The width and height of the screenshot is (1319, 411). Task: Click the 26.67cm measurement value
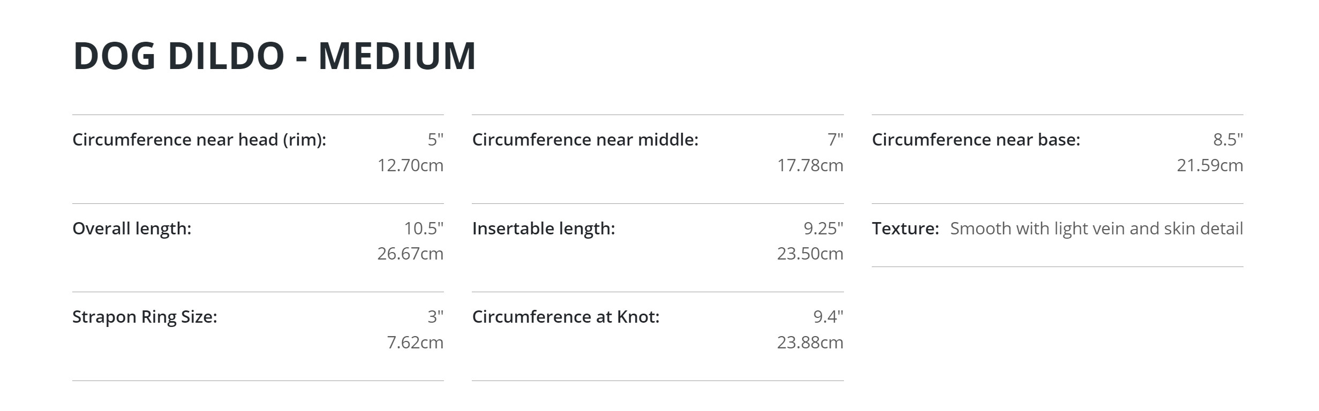pyautogui.click(x=410, y=254)
